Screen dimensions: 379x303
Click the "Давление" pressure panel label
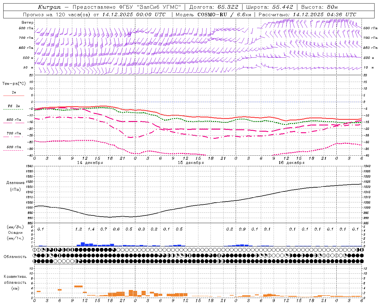(x=15, y=183)
